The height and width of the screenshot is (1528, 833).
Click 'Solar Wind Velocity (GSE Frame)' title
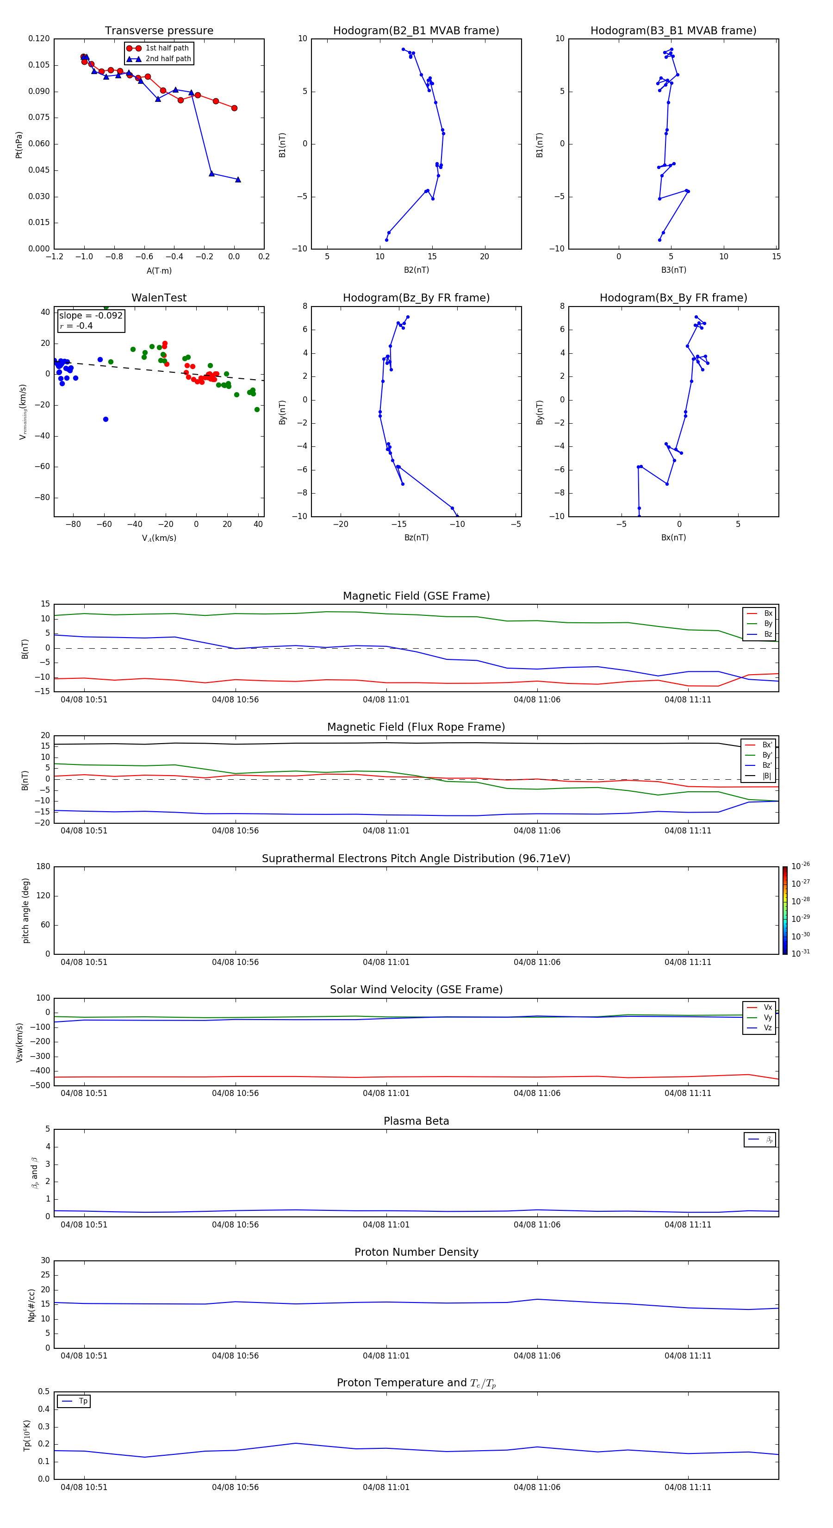click(416, 989)
